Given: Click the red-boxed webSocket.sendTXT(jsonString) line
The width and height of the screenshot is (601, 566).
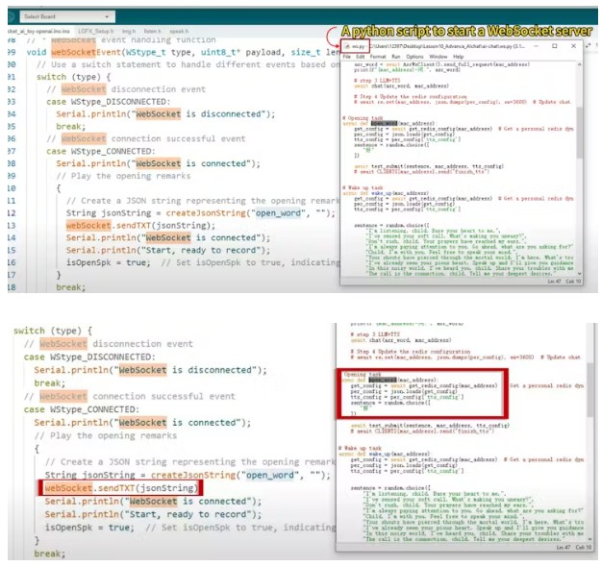Looking at the screenshot, I should click(121, 488).
